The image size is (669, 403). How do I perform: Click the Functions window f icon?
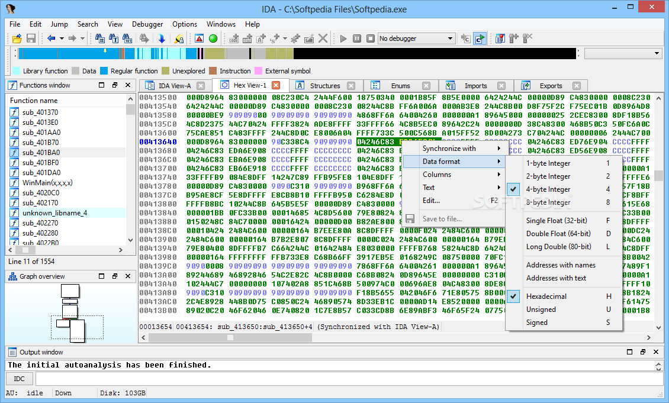pos(12,85)
